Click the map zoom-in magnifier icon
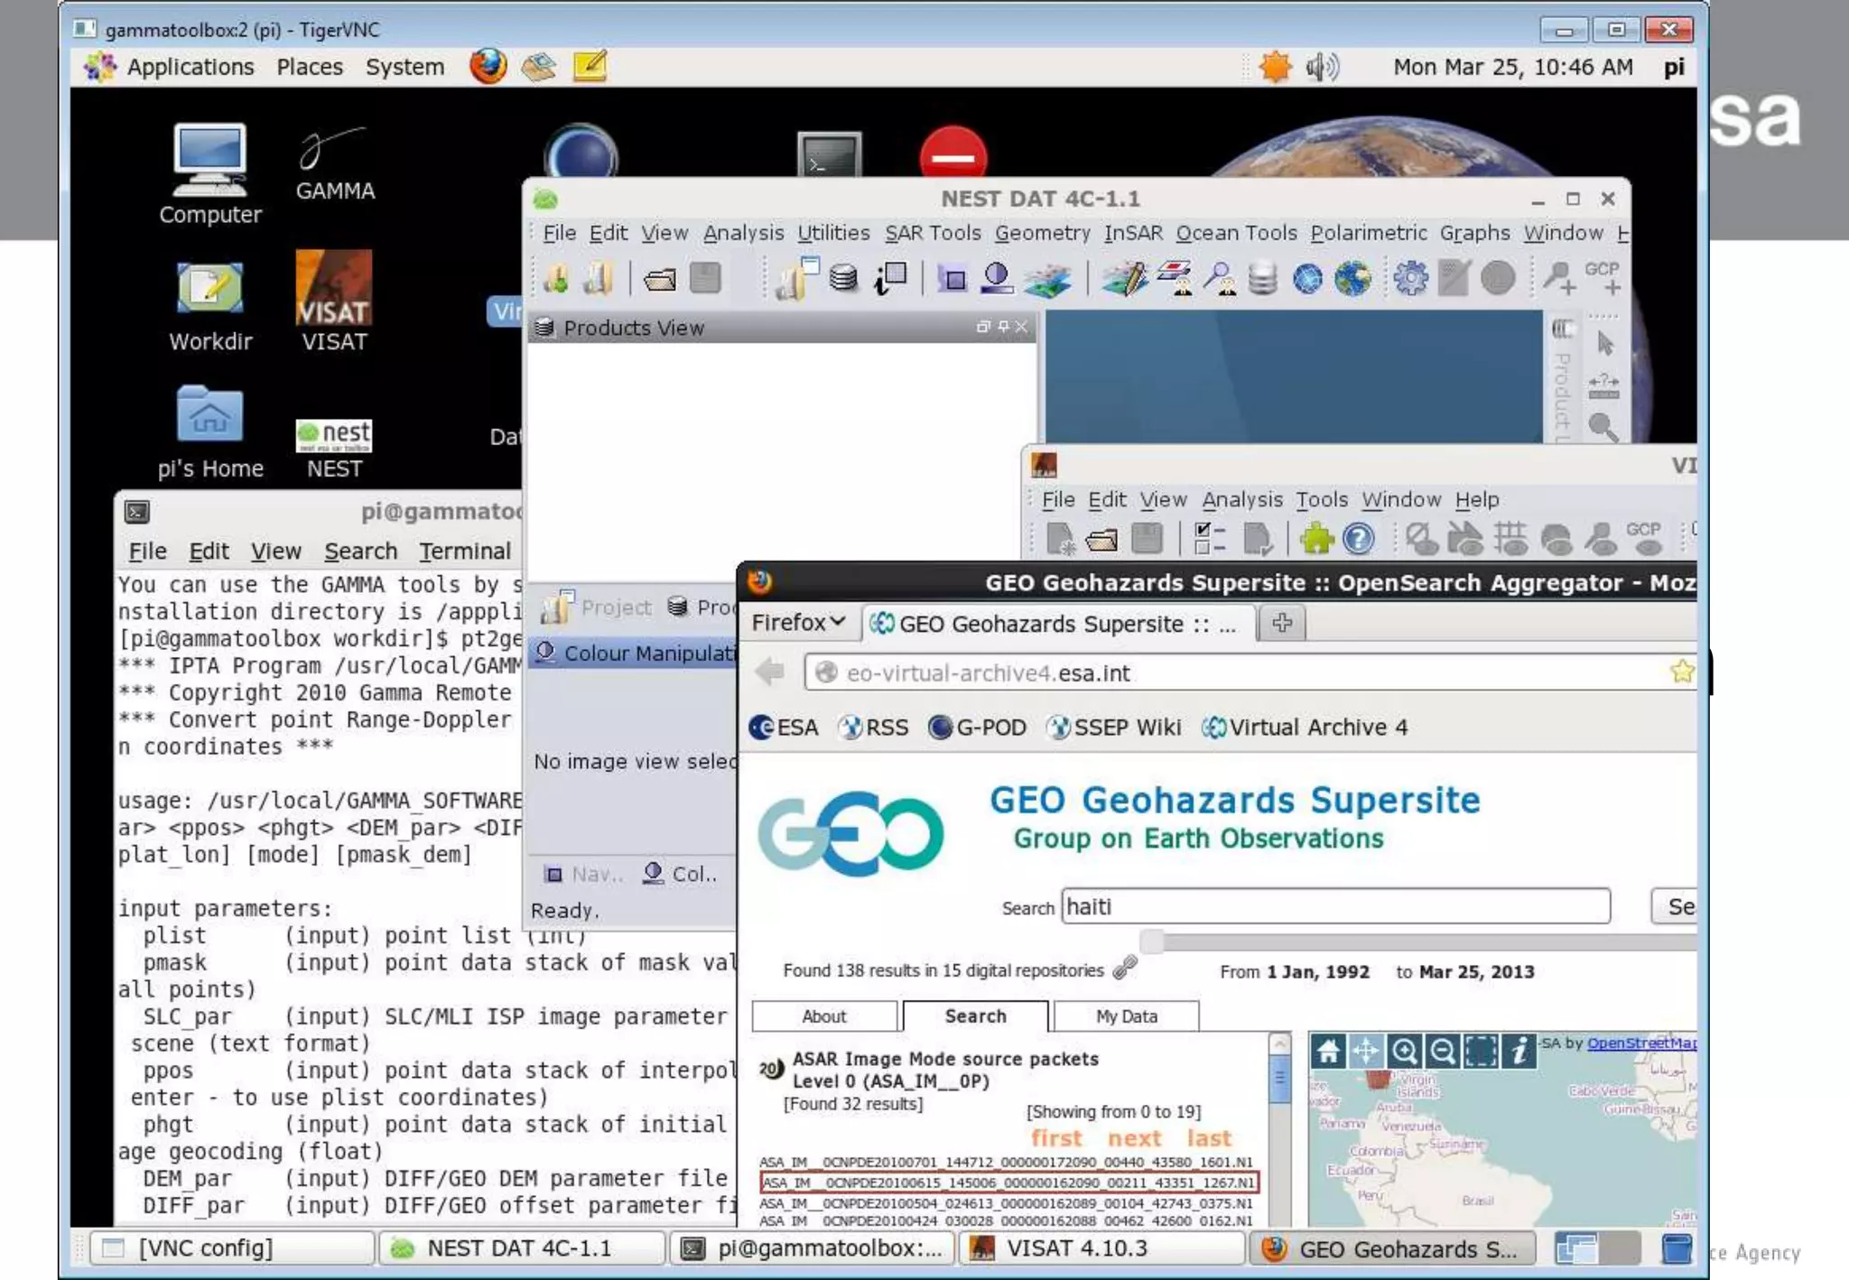1849x1280 pixels. click(1404, 1051)
